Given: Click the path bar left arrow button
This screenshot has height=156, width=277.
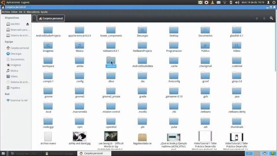Looking at the screenshot, I should tap(35, 18).
